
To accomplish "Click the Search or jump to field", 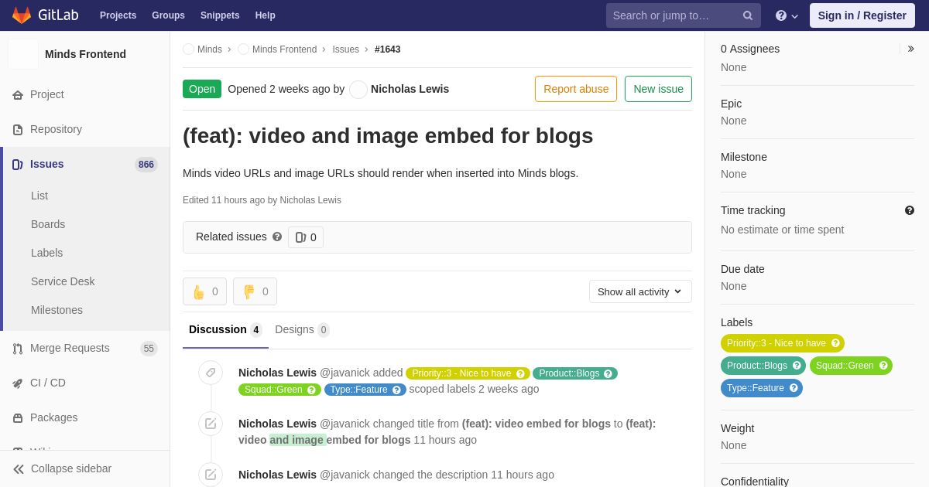I will pyautogui.click(x=684, y=15).
